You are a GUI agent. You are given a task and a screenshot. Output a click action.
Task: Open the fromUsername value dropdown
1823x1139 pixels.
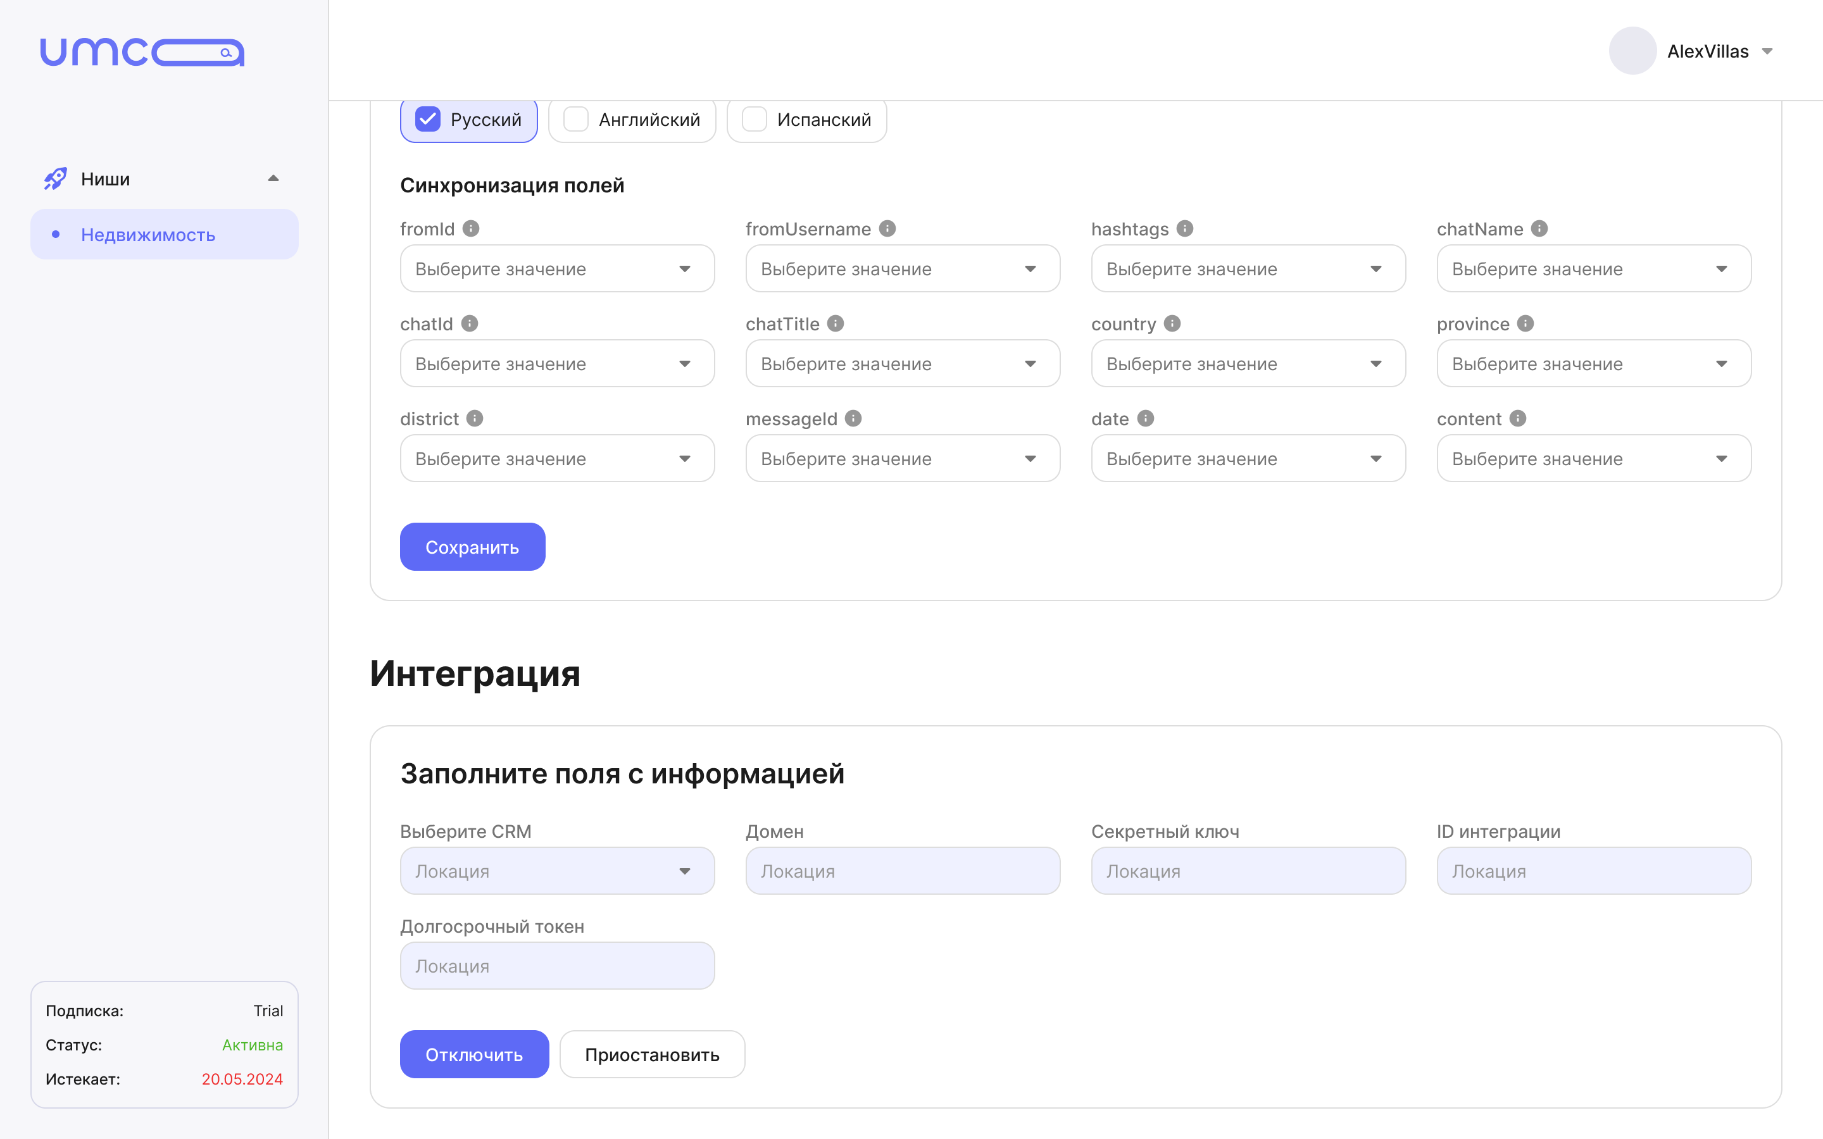point(903,269)
